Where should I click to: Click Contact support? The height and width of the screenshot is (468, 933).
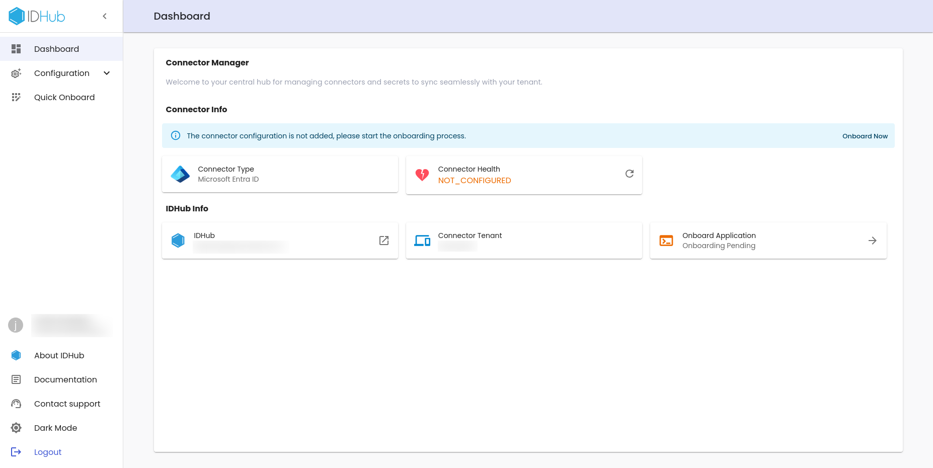67,404
